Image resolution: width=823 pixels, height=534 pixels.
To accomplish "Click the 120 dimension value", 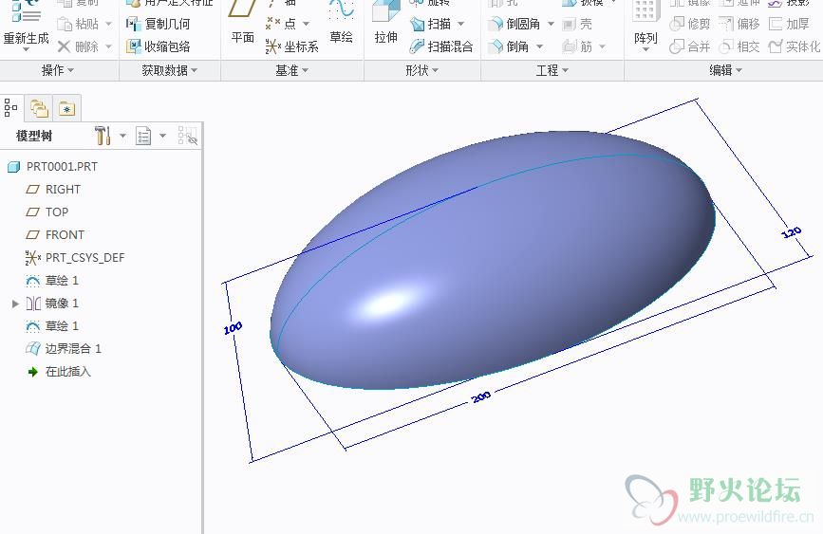I will tap(792, 232).
